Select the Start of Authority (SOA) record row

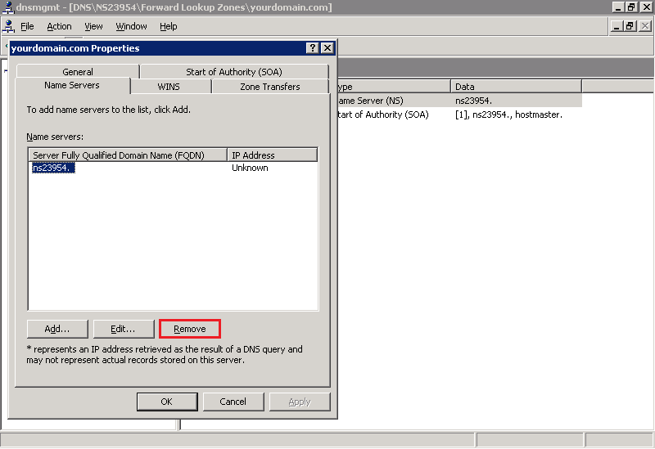(459, 114)
